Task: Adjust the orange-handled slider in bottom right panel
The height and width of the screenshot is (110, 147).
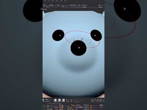Action: 91,106
